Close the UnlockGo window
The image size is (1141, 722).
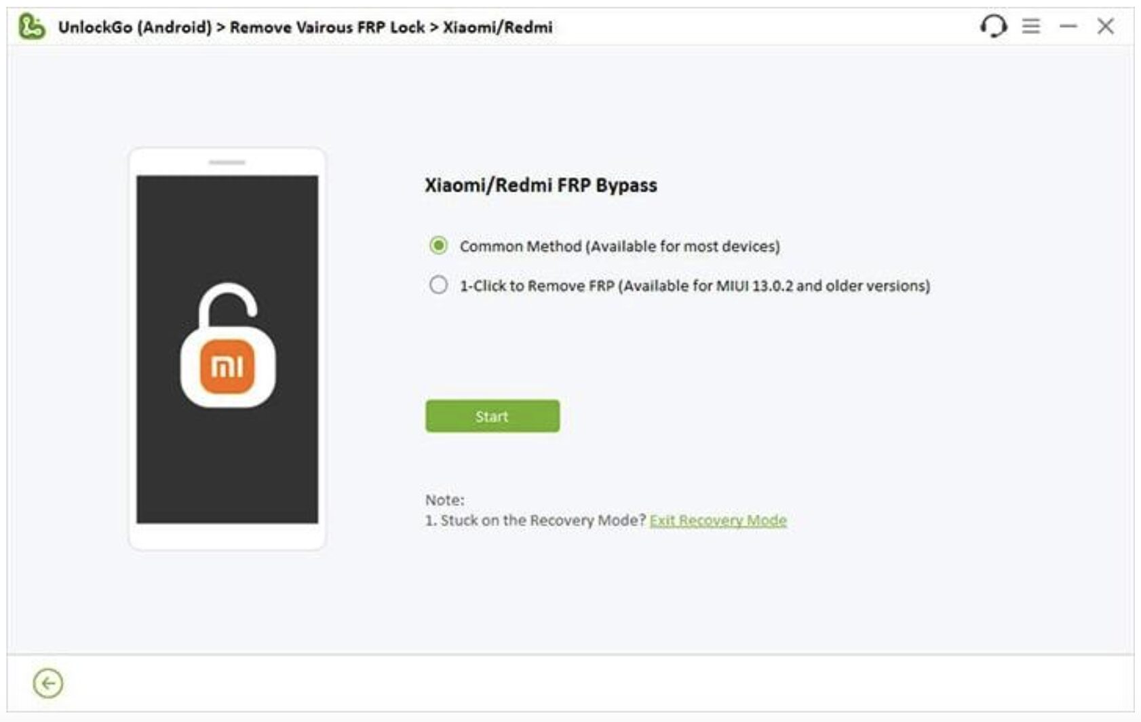point(1105,26)
